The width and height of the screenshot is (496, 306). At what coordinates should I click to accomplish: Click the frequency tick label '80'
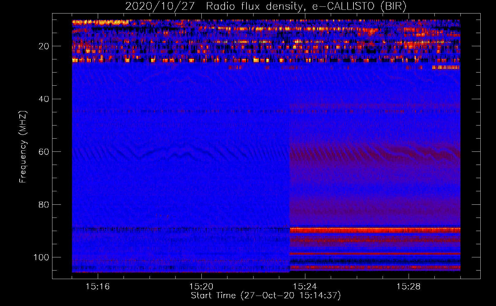coord(44,204)
